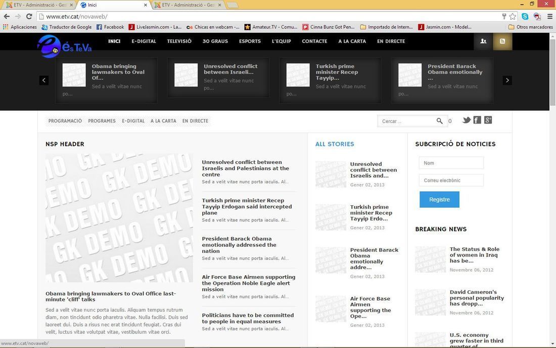The image size is (556, 348).
Task: Click thumbnail beside David Cameron's personal popularity
Action: pos(431,302)
